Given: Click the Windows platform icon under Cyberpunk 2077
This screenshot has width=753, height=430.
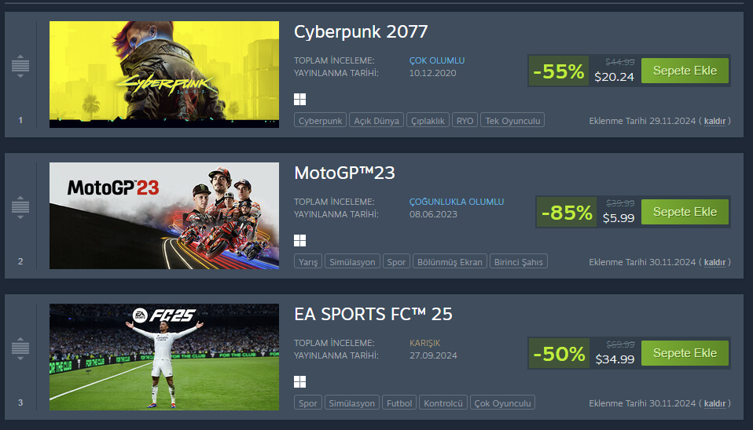Looking at the screenshot, I should 299,100.
